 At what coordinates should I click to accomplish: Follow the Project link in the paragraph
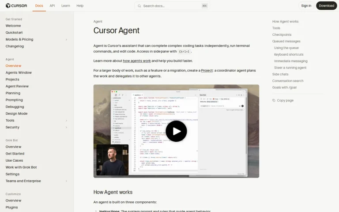click(x=207, y=70)
